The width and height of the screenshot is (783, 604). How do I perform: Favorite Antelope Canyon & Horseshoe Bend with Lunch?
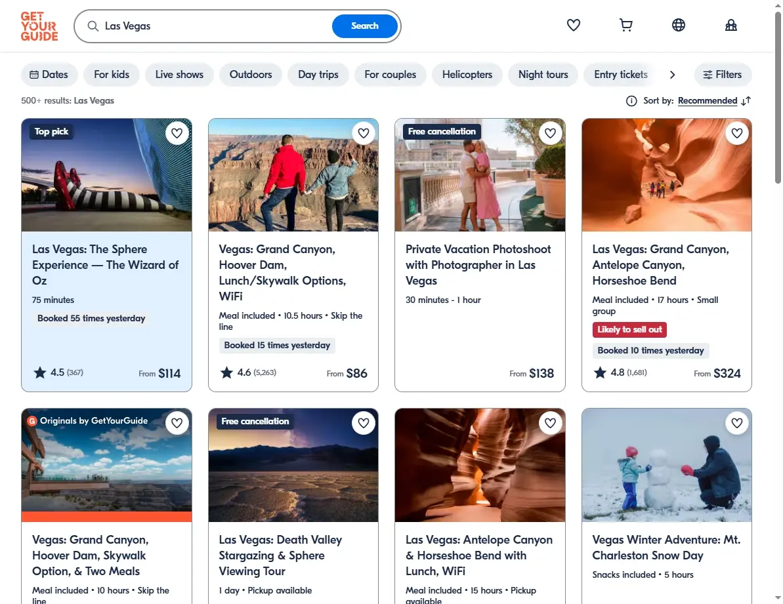pyautogui.click(x=550, y=423)
